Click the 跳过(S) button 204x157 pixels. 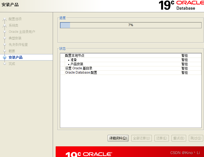pos(196,138)
